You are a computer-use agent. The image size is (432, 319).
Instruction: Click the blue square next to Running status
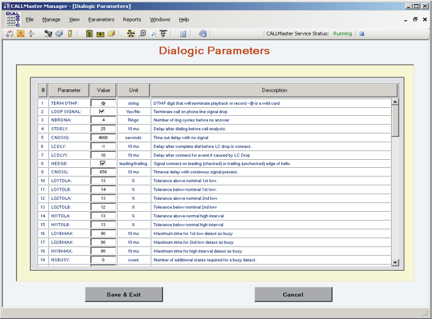(x=362, y=33)
